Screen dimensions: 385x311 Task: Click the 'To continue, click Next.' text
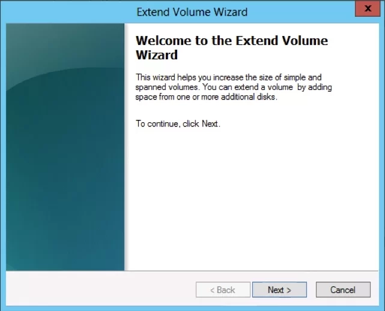tap(178, 124)
